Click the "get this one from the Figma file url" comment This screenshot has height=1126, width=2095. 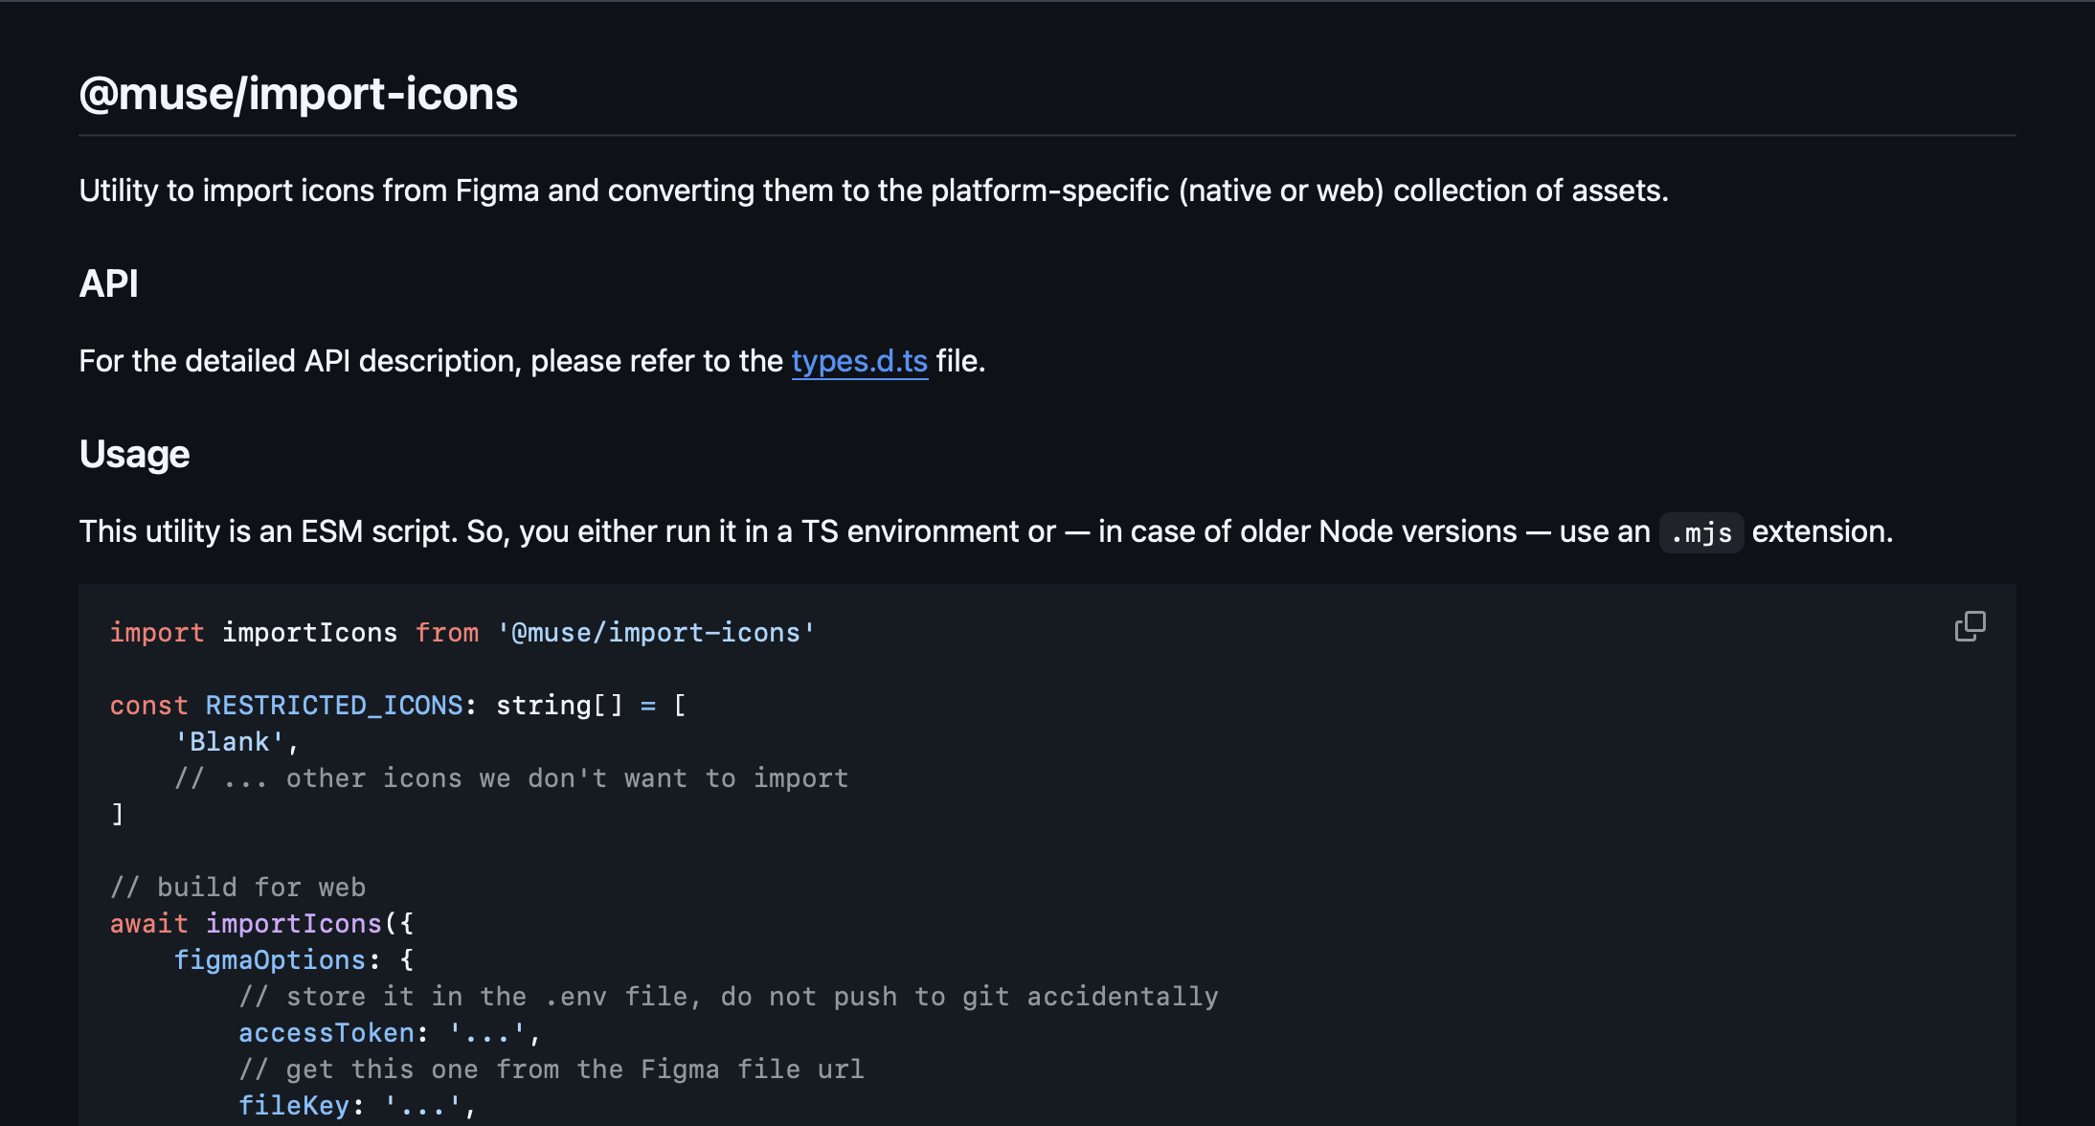pos(551,1070)
